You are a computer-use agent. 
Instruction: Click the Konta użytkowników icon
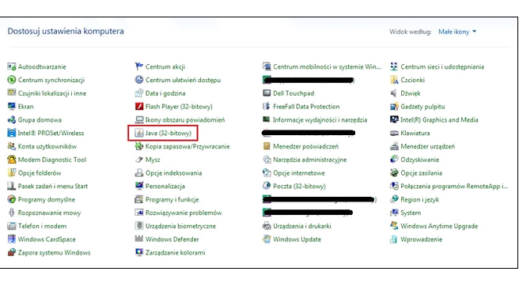(12, 146)
